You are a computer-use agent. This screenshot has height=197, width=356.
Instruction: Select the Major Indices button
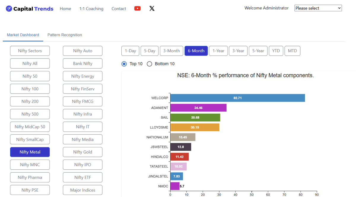83,190
